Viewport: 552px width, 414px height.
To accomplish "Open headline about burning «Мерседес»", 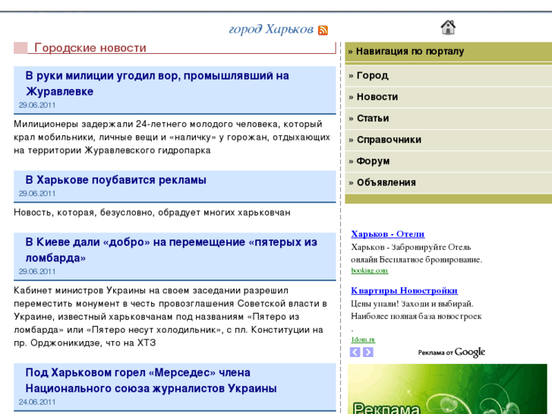I will (151, 380).
